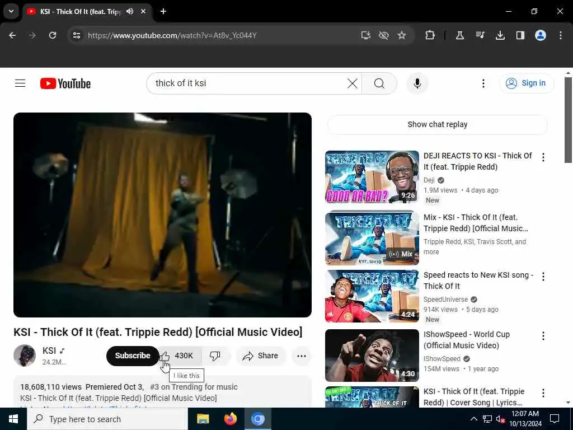
Task: Open the Windows Start menu
Action: point(13,419)
